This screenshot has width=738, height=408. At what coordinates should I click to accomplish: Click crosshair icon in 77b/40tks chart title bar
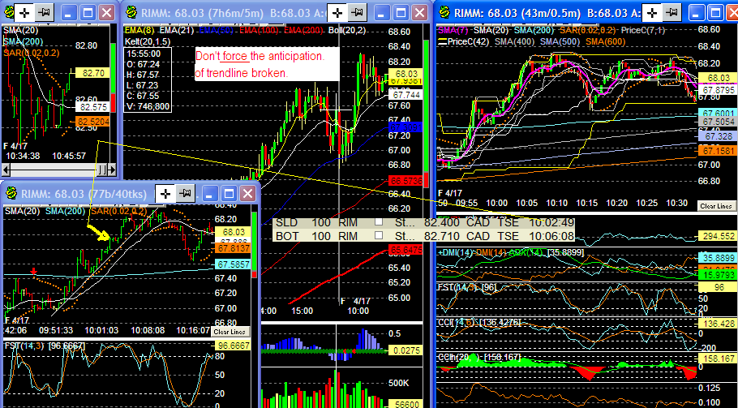point(165,193)
